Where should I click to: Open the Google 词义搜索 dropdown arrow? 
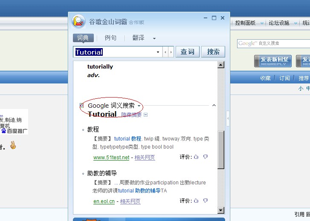[x=139, y=106]
